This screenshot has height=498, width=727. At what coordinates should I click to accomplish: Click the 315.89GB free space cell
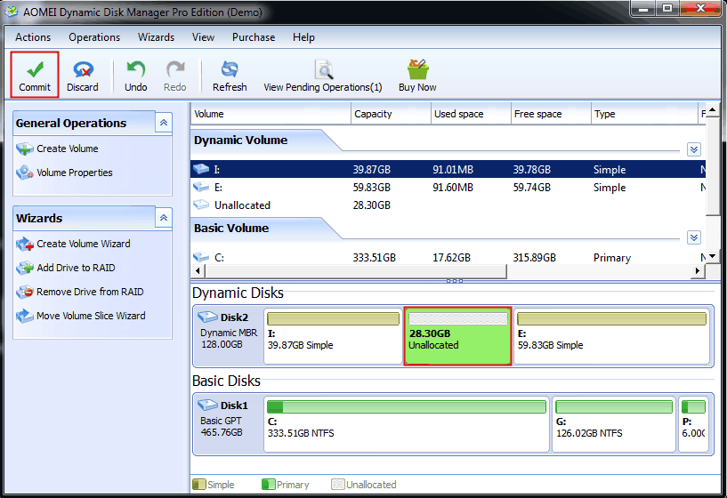[534, 258]
